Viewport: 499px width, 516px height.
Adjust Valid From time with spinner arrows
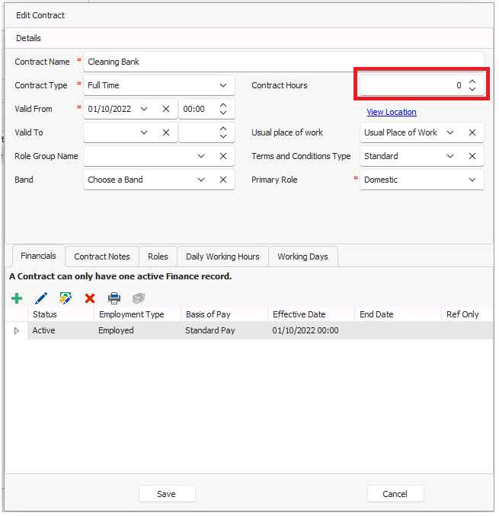pos(223,109)
